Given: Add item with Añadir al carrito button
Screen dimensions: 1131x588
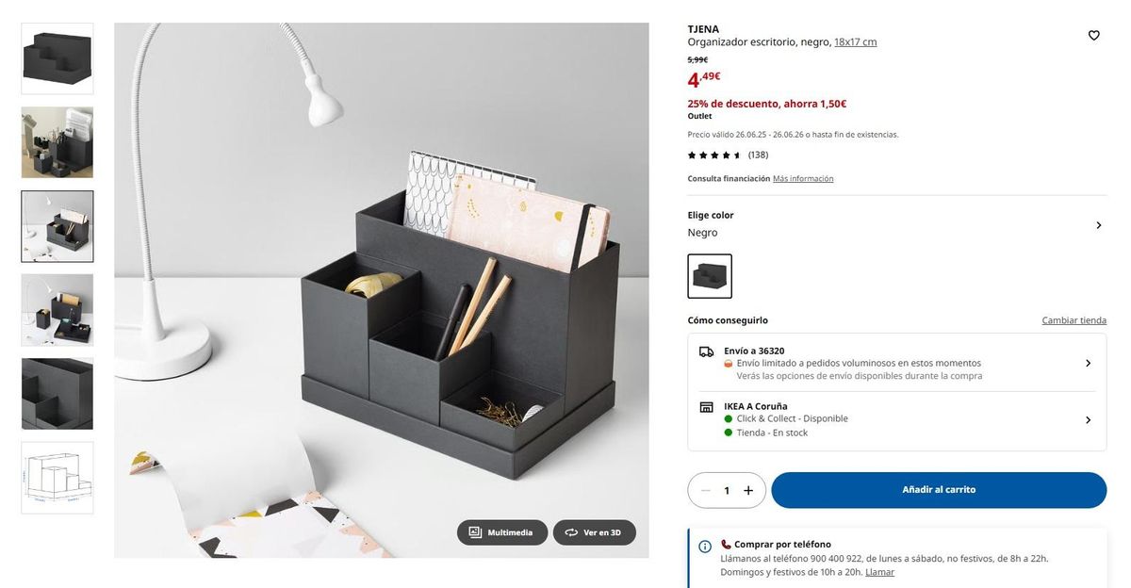Looking at the screenshot, I should click(x=939, y=490).
